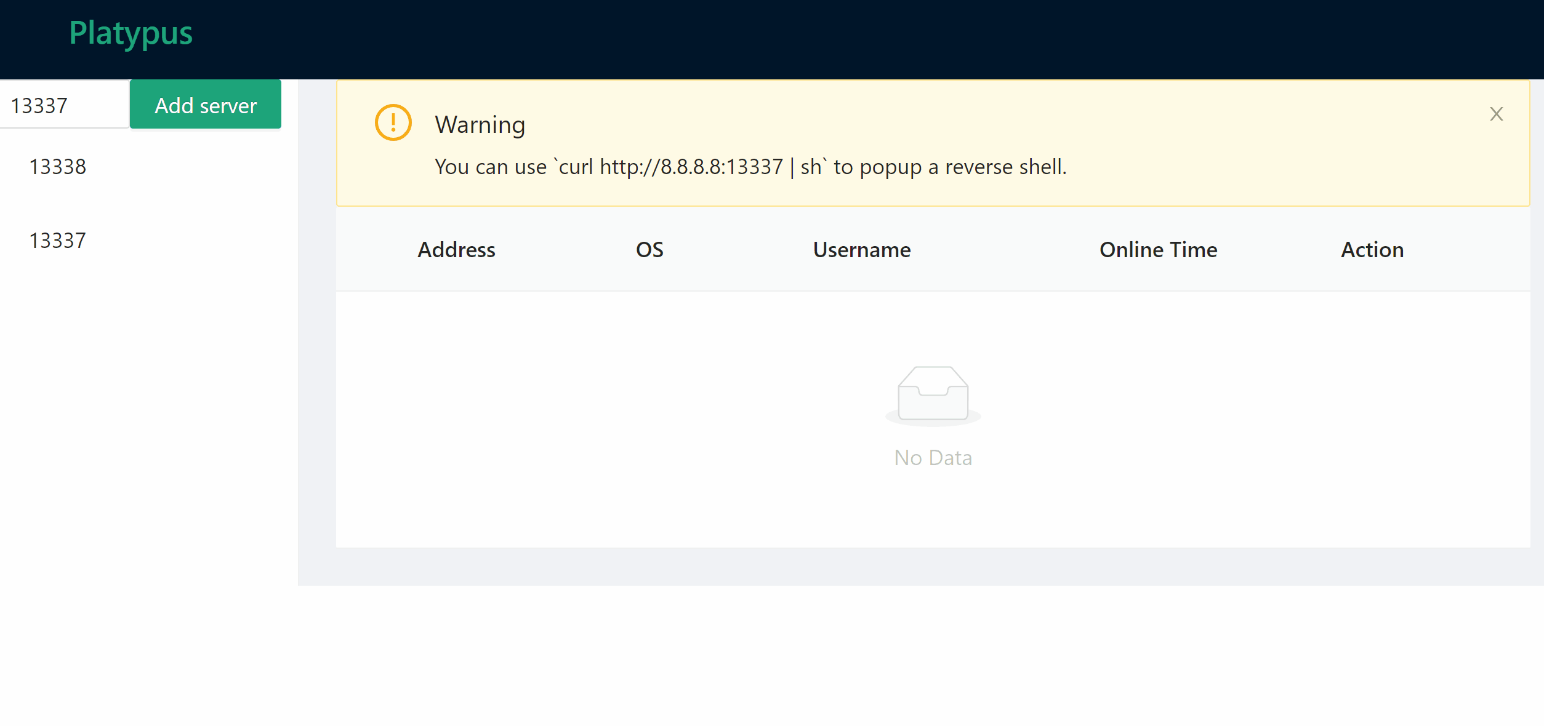
Task: Click the Platypus logo title
Action: pos(131,33)
